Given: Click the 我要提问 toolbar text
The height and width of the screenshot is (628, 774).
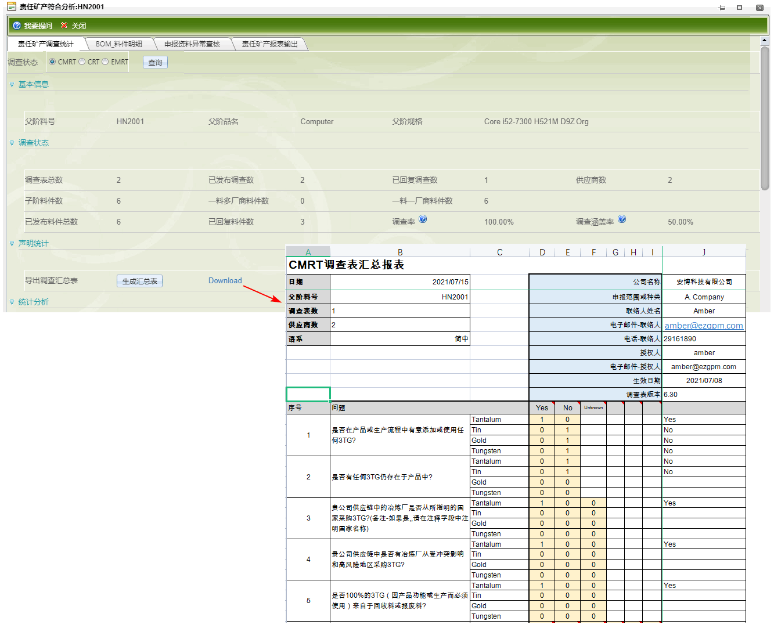Looking at the screenshot, I should tap(38, 26).
